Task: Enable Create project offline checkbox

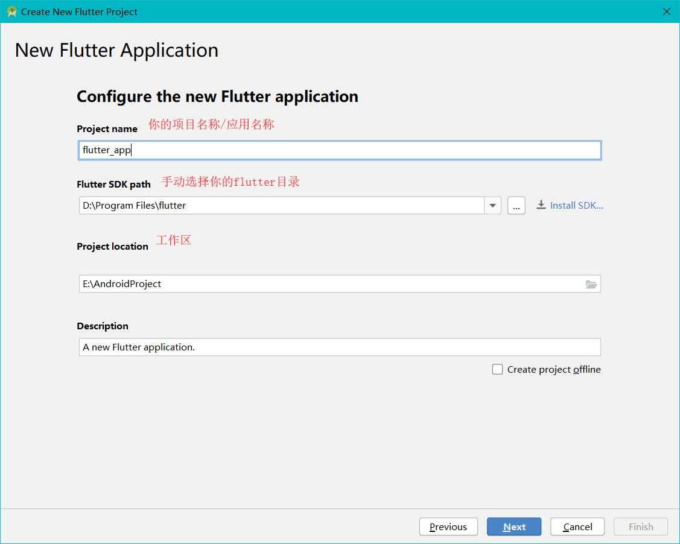Action: (x=497, y=369)
